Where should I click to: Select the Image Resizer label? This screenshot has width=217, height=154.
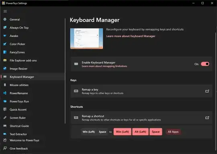click(18, 69)
